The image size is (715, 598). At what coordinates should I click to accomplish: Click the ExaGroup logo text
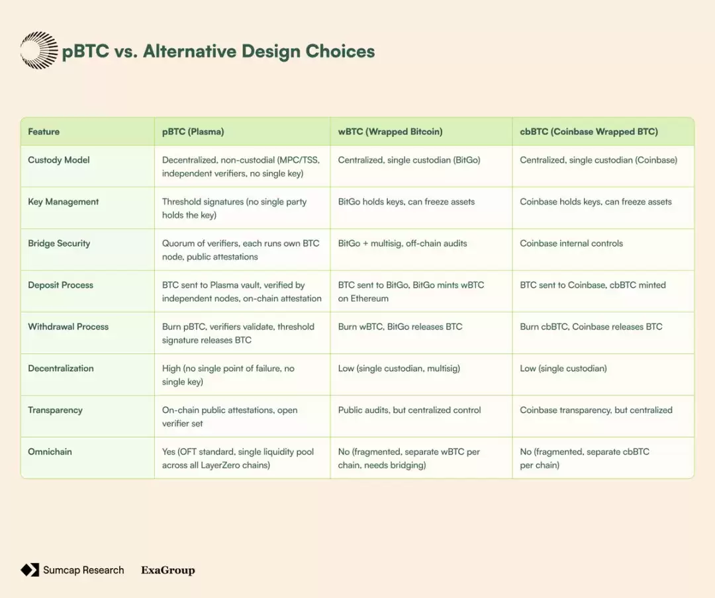tap(167, 570)
